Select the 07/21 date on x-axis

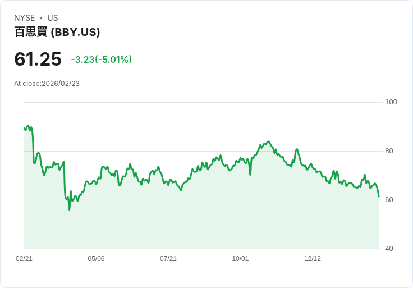pyautogui.click(x=168, y=259)
